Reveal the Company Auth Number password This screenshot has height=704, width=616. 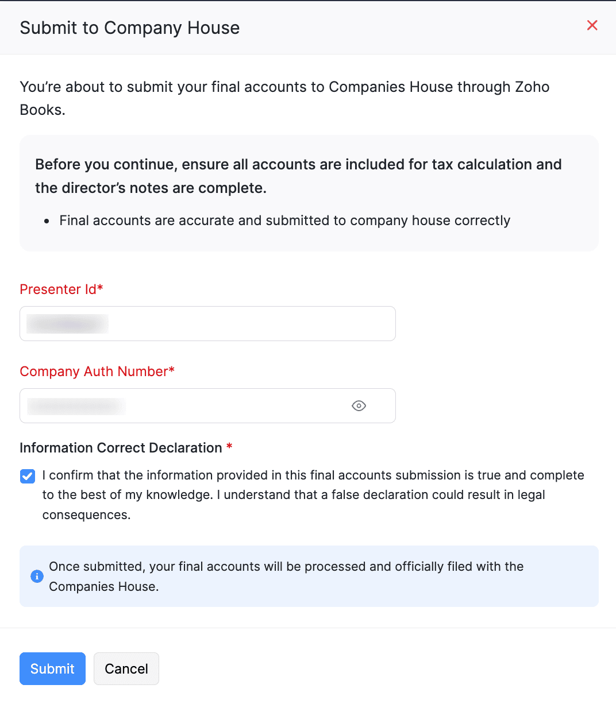coord(359,406)
